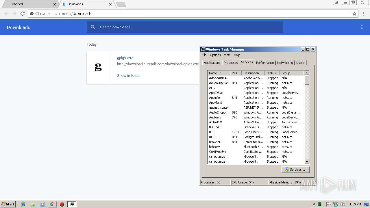This screenshot has width=370, height=208.
Task: Select BITS service row
Action: coord(256,137)
